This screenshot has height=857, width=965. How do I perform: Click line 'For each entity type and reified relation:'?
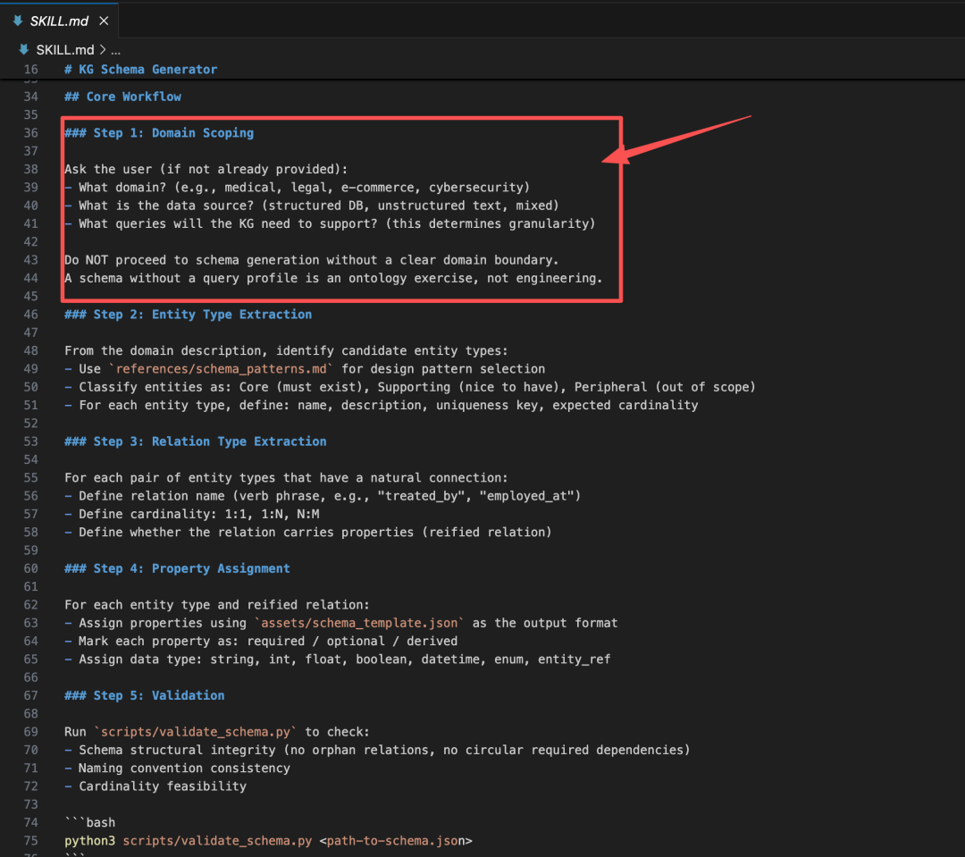[x=217, y=605]
